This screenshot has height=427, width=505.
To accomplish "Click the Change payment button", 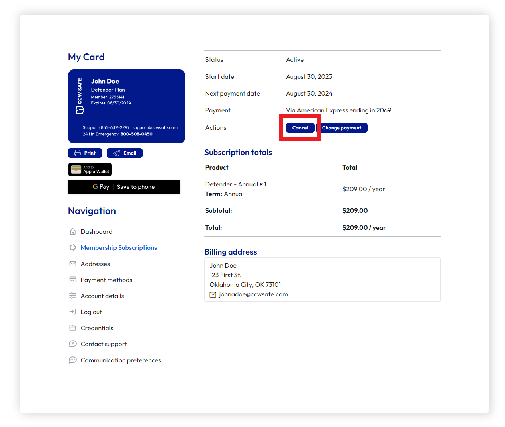I will pos(341,128).
